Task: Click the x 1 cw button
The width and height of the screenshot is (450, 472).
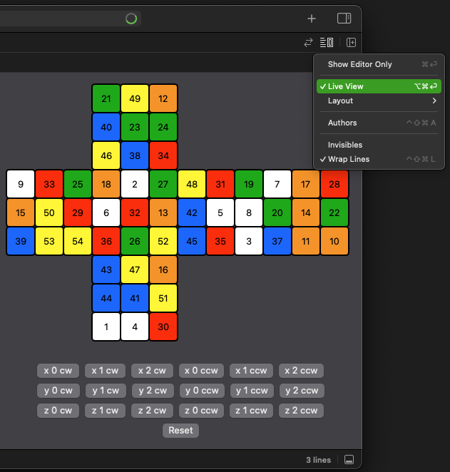Action: point(105,371)
